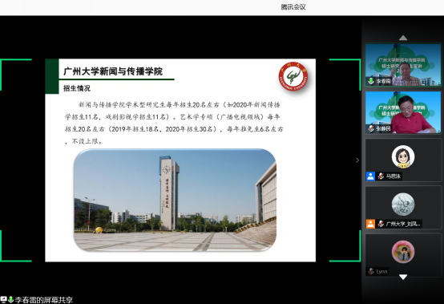Select 张静民's video thumbnail
The width and height of the screenshot is (444, 304).
[x=403, y=112]
